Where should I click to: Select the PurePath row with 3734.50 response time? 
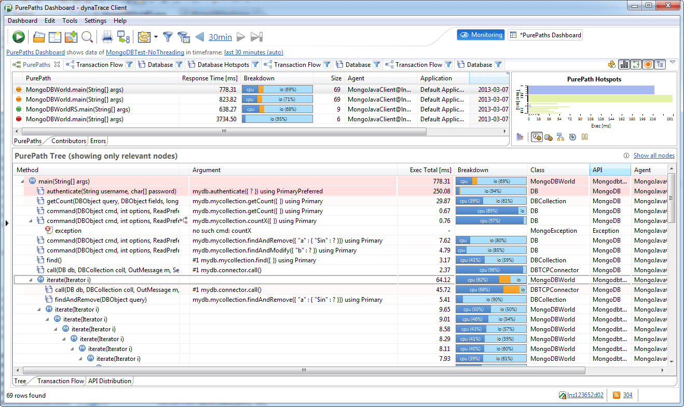pyautogui.click(x=261, y=119)
